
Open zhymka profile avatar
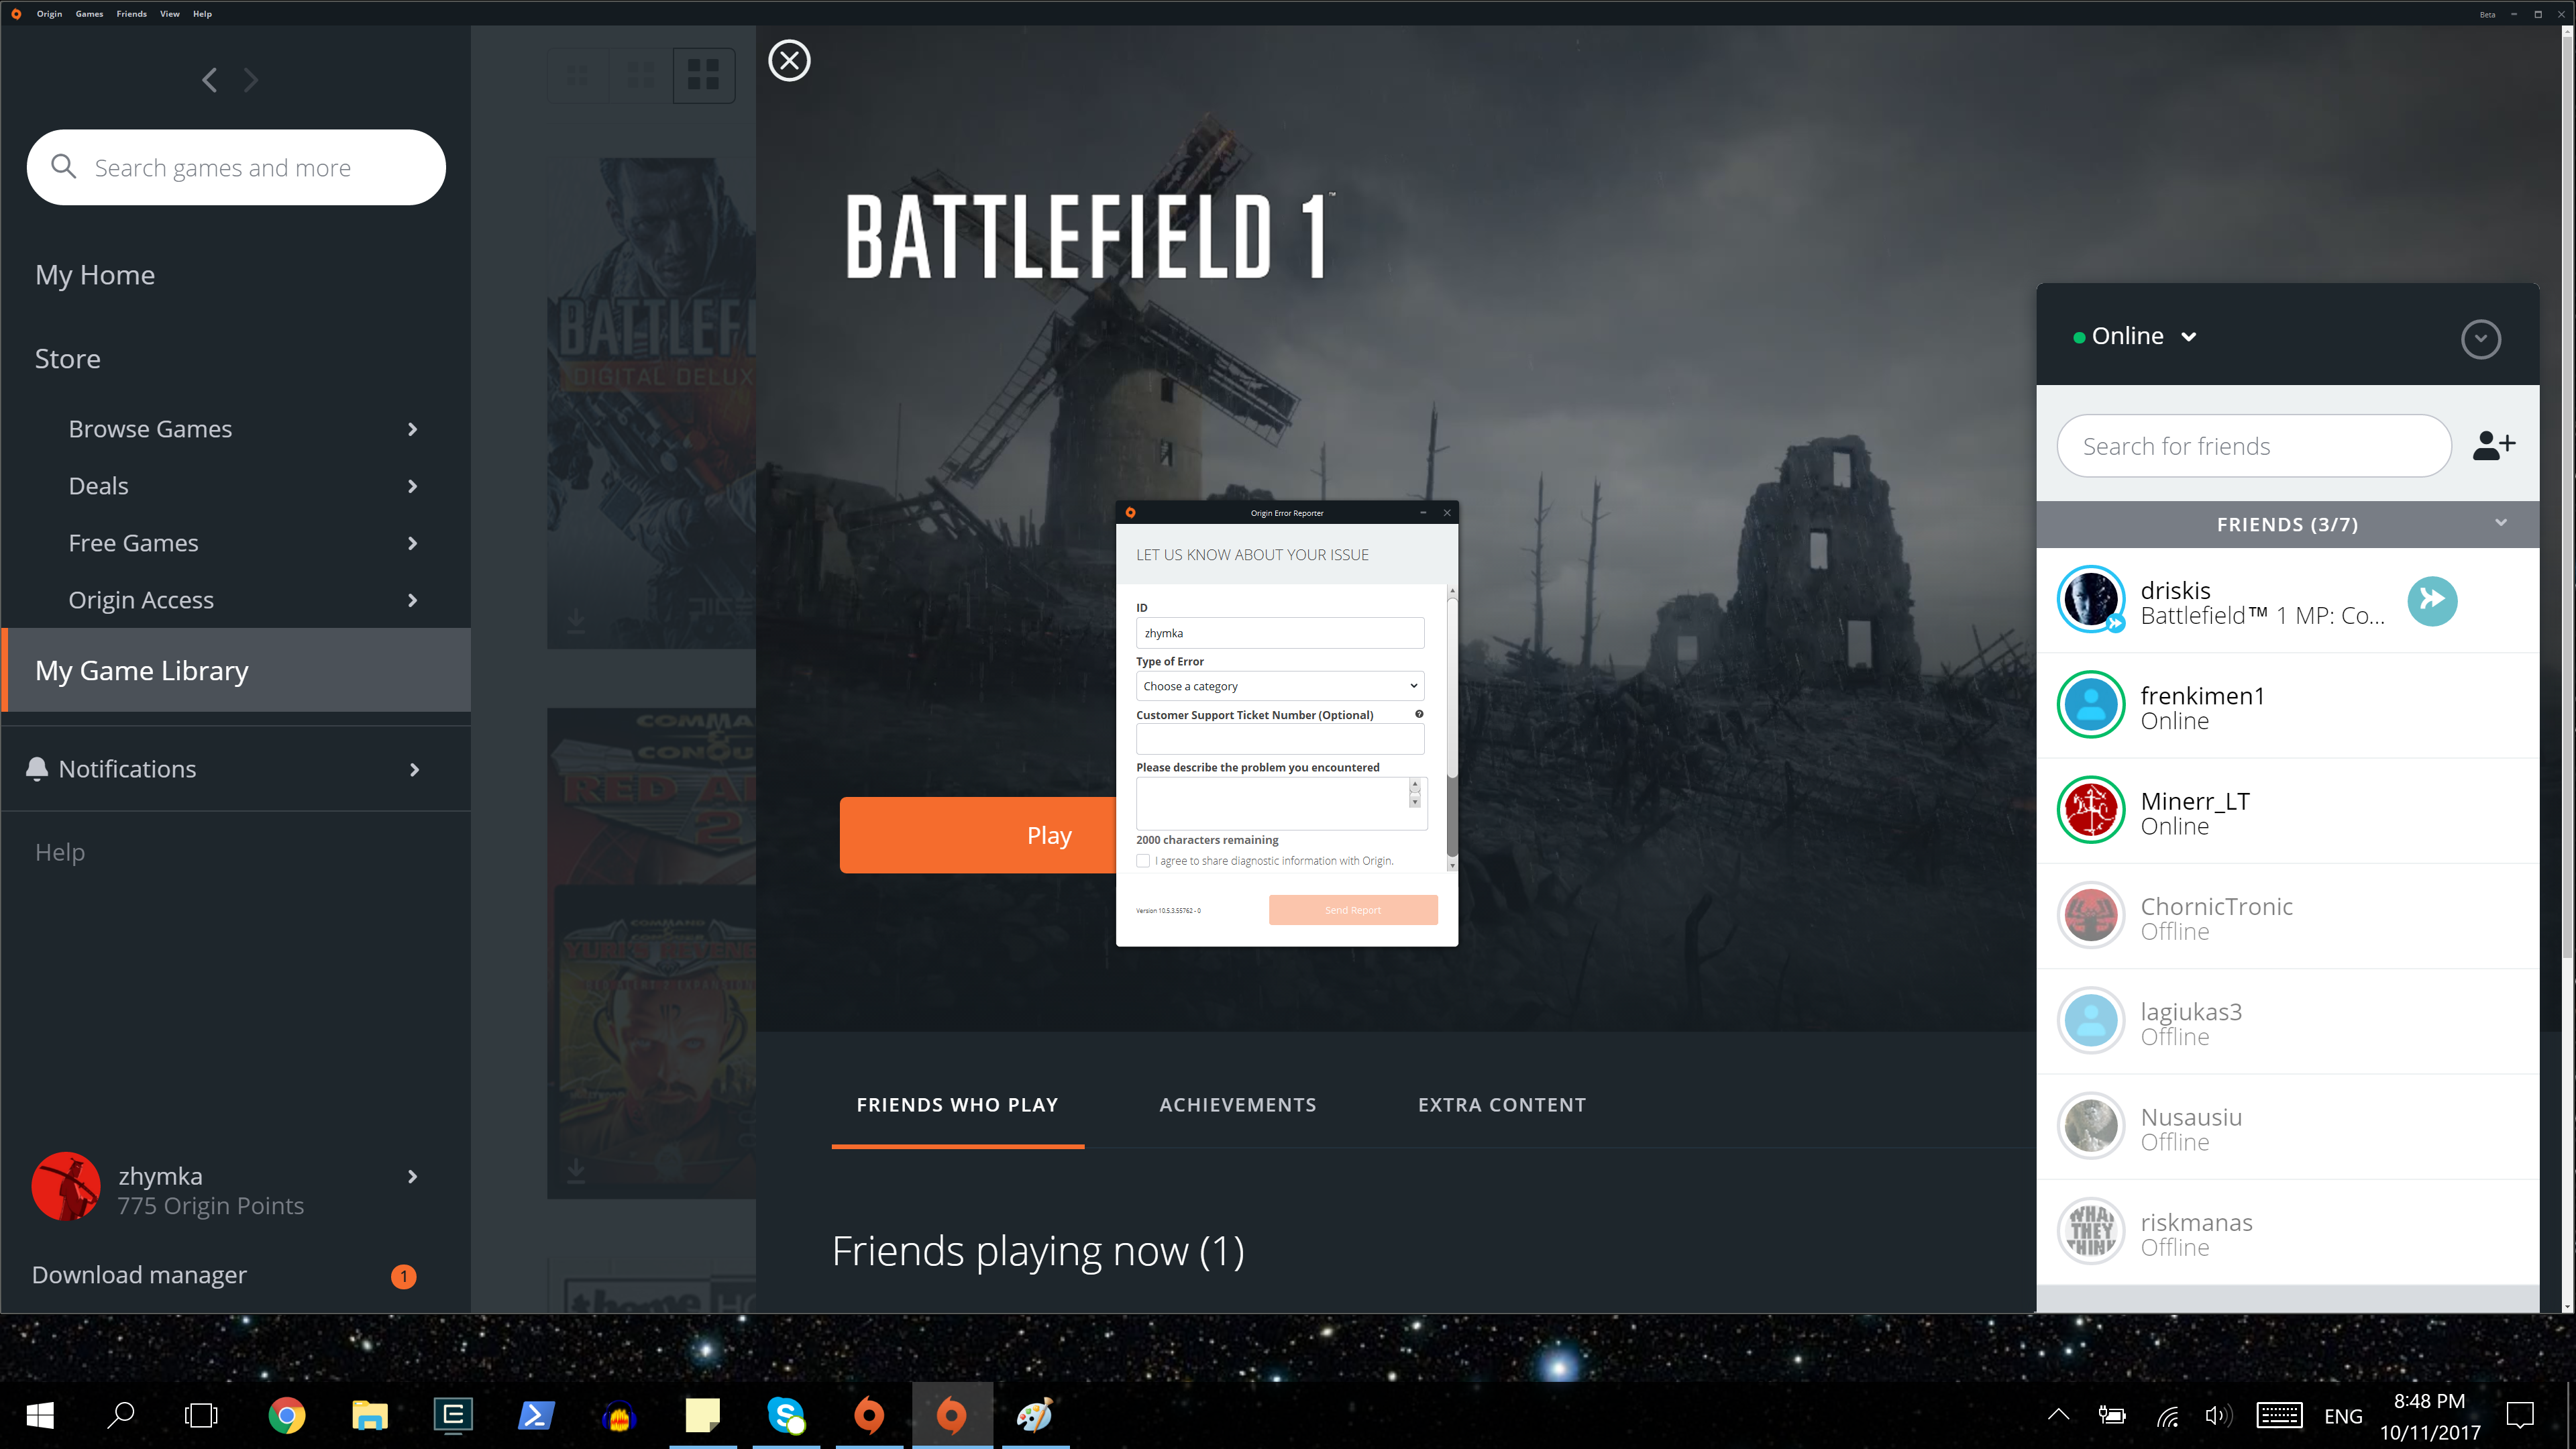tap(66, 1187)
